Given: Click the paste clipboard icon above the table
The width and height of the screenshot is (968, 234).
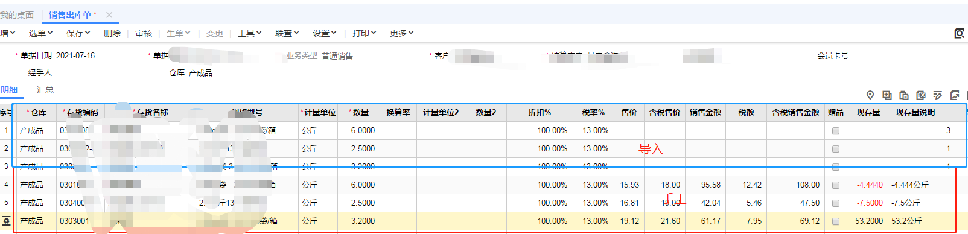Looking at the screenshot, I should (x=904, y=95).
